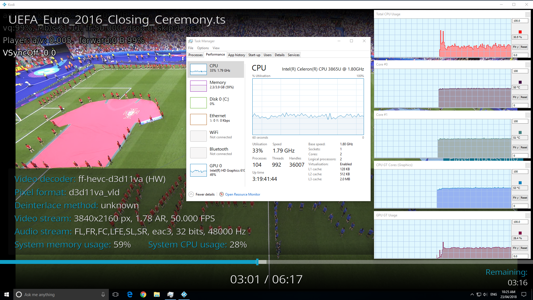Collapse Task Manager with Fewer details
The image size is (533, 300).
pyautogui.click(x=202, y=194)
